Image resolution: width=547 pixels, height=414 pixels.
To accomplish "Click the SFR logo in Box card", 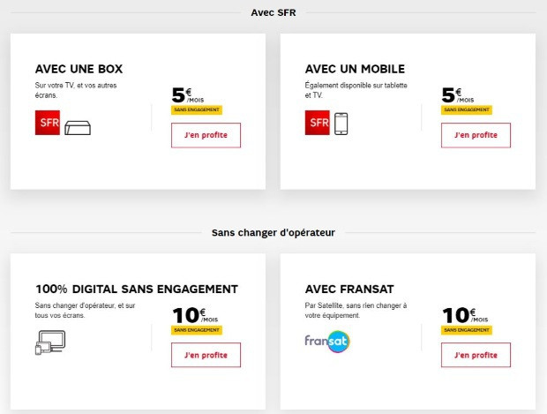I will coord(48,123).
